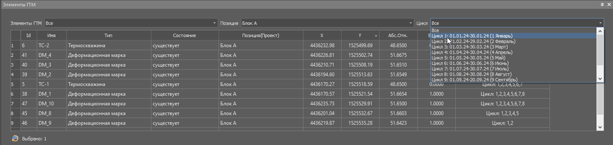Expand the Позиция dropdown showing Блок А
This screenshot has width=613, height=145.
click(x=410, y=23)
